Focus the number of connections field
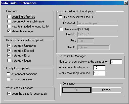129x104 pixels. 116,62
